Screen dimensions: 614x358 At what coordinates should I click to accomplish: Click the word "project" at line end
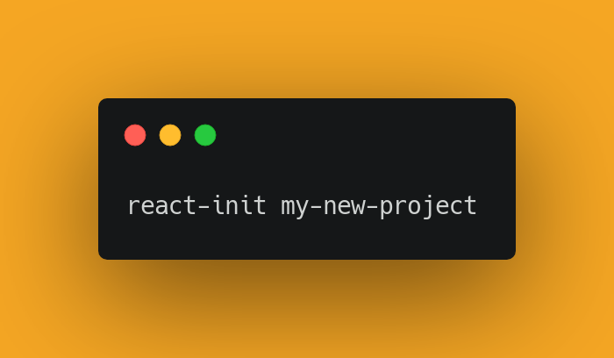(428, 206)
